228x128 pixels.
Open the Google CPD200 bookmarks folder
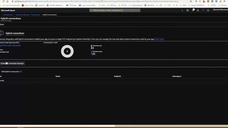click(197, 5)
